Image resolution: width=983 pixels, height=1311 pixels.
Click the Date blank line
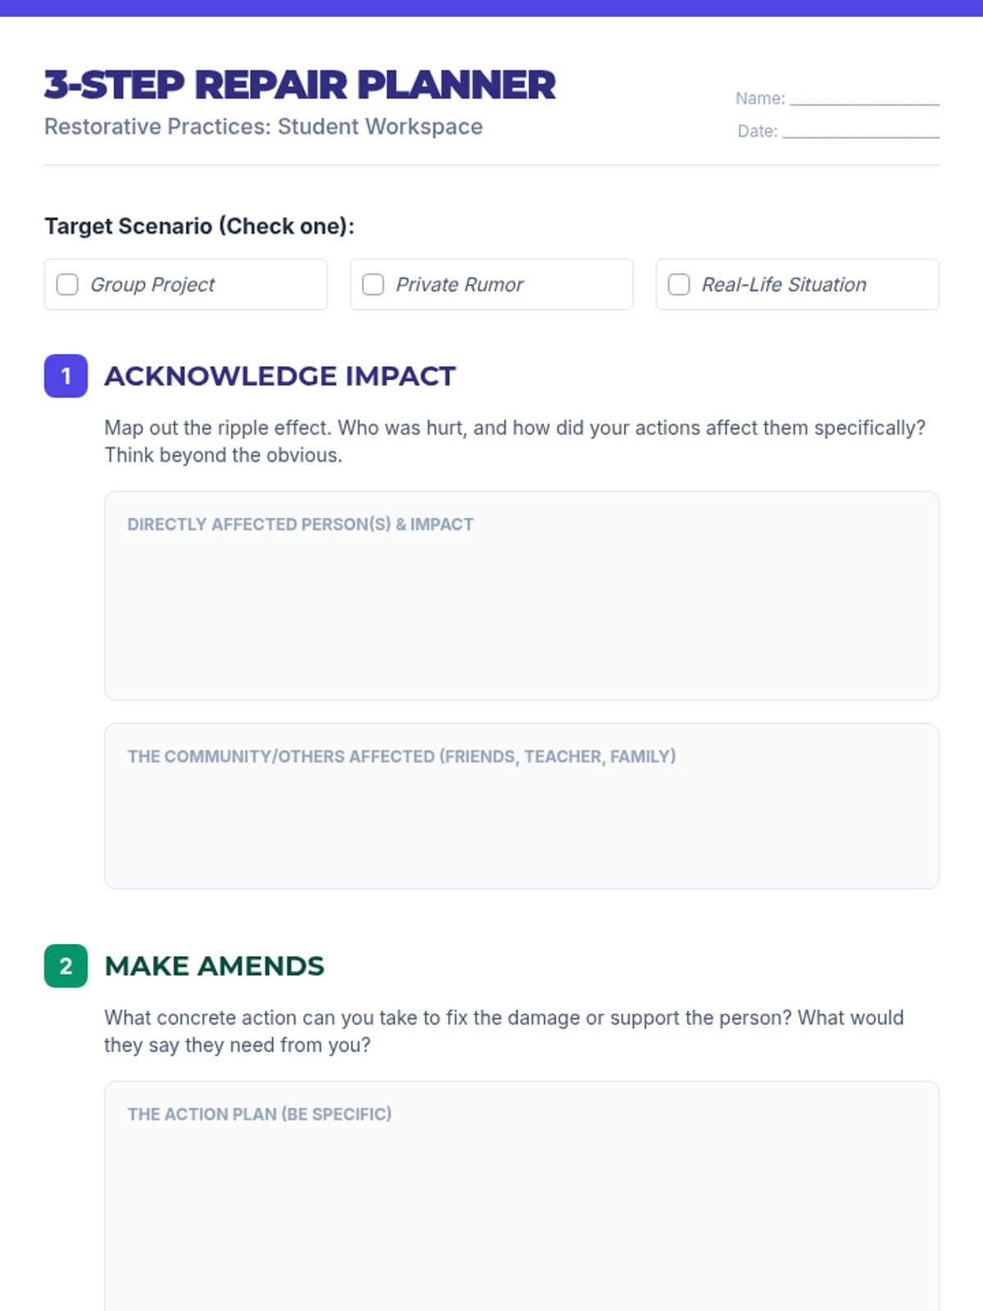(x=861, y=131)
